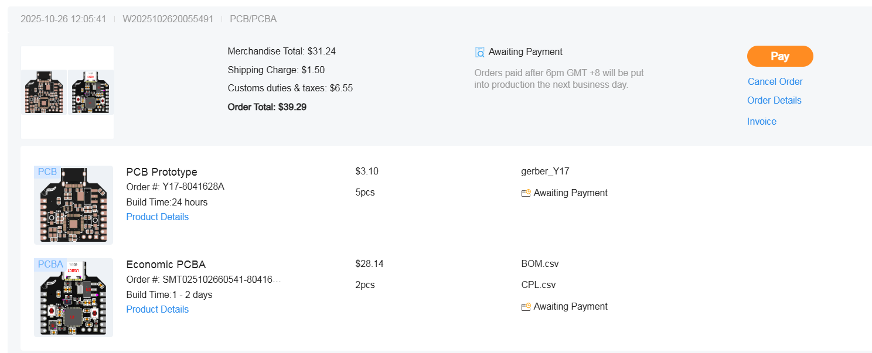This screenshot has width=872, height=353.
Task: Click the Cancel Order link
Action: click(775, 81)
